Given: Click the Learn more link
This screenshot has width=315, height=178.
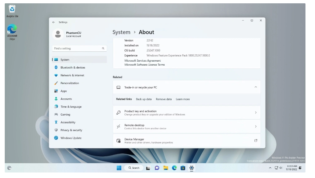Looking at the screenshot, I should coord(183,99).
